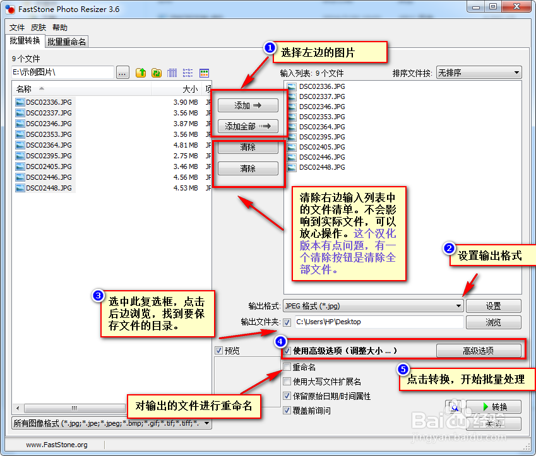Click the www.FastStone.org link in status bar
The height and width of the screenshot is (456, 536).
coord(57,445)
